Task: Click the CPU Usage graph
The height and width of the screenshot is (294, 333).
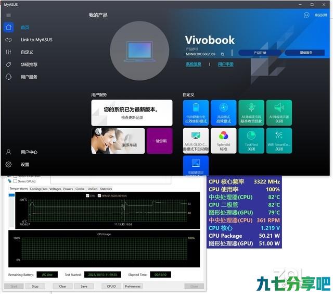Action: (x=104, y=249)
